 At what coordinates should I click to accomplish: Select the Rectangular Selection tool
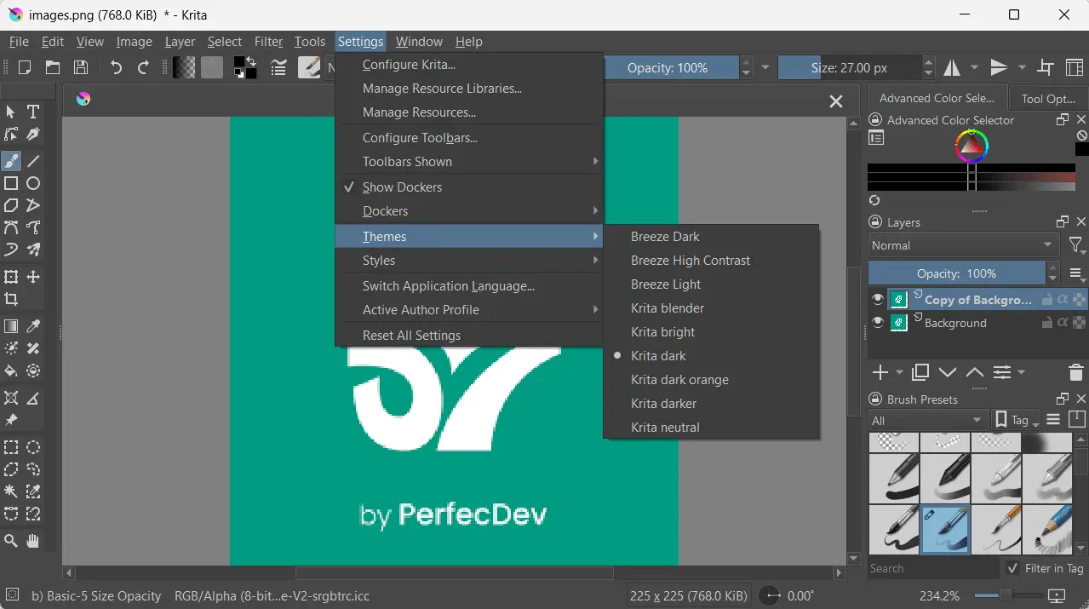tap(12, 447)
